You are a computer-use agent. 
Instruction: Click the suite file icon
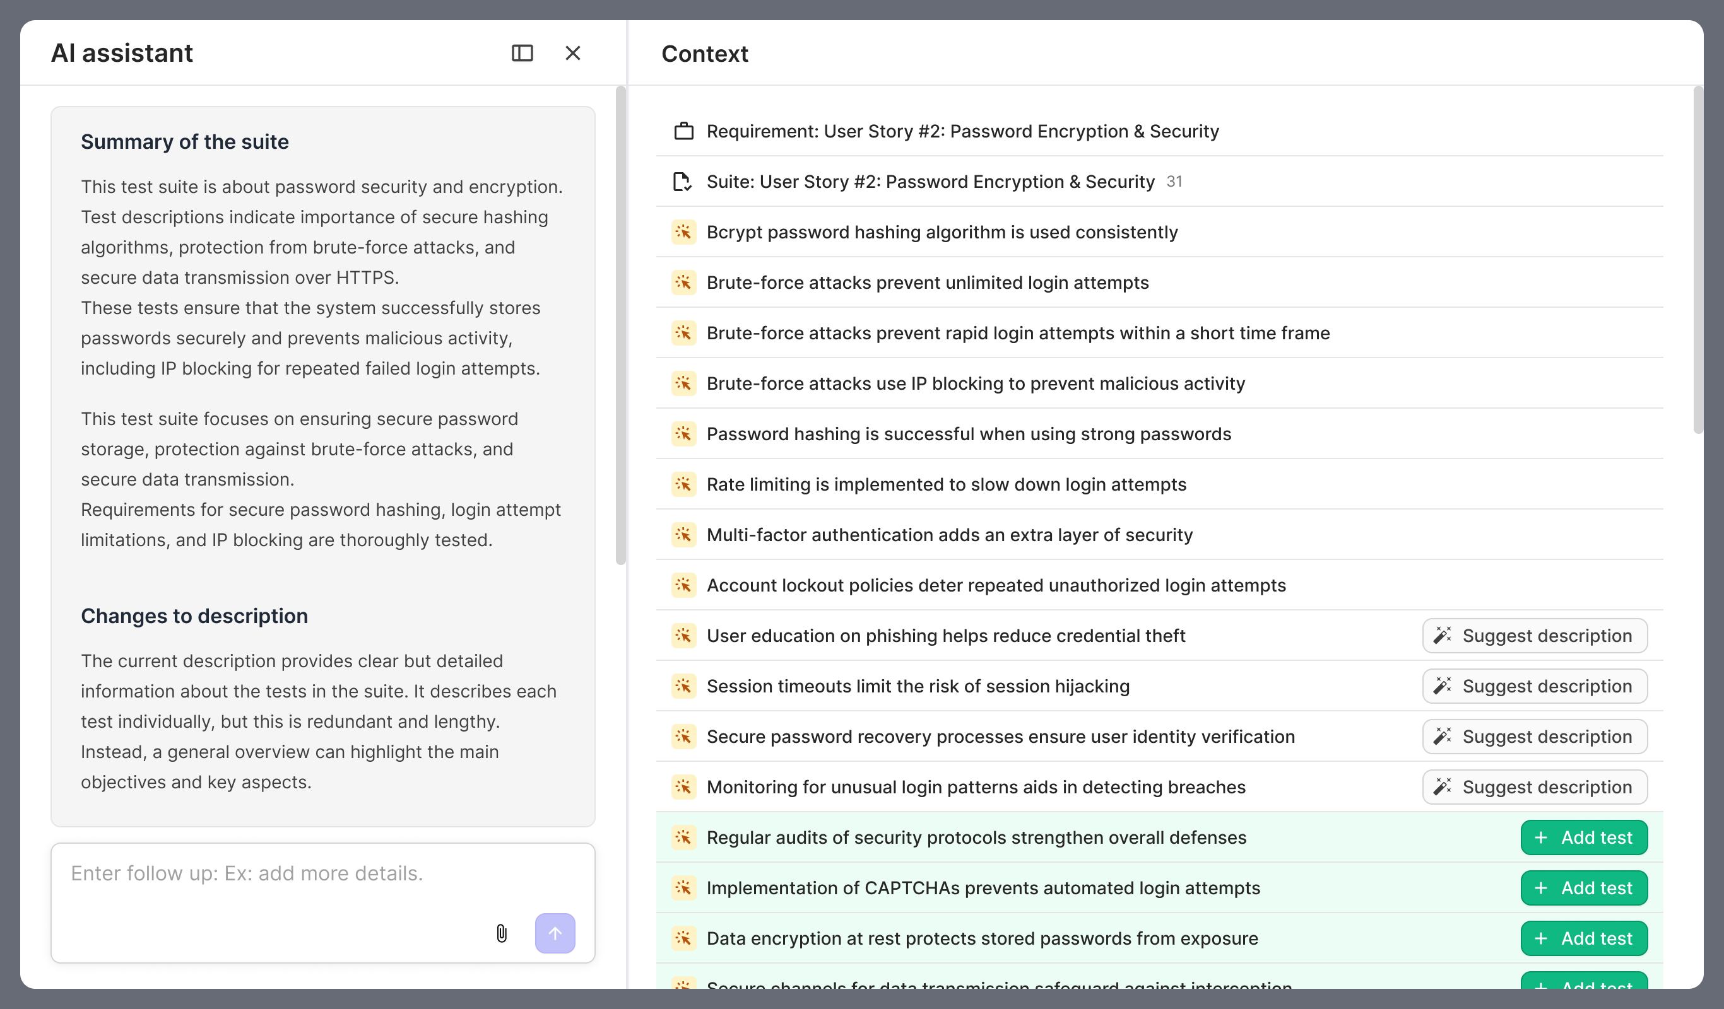click(682, 182)
